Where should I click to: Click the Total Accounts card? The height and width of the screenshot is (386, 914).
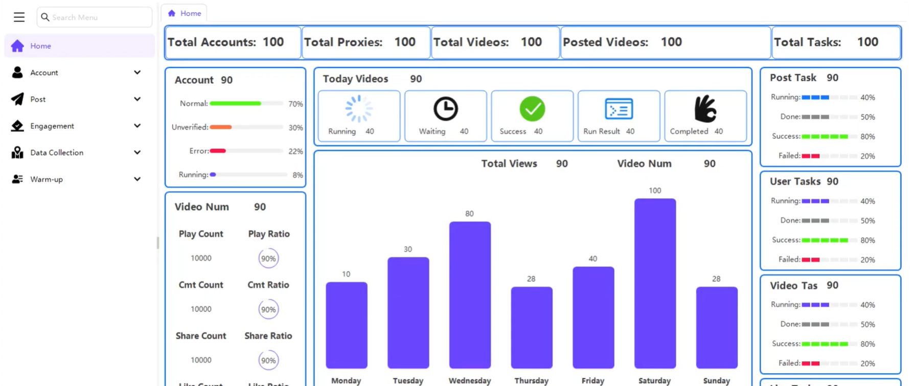(233, 42)
